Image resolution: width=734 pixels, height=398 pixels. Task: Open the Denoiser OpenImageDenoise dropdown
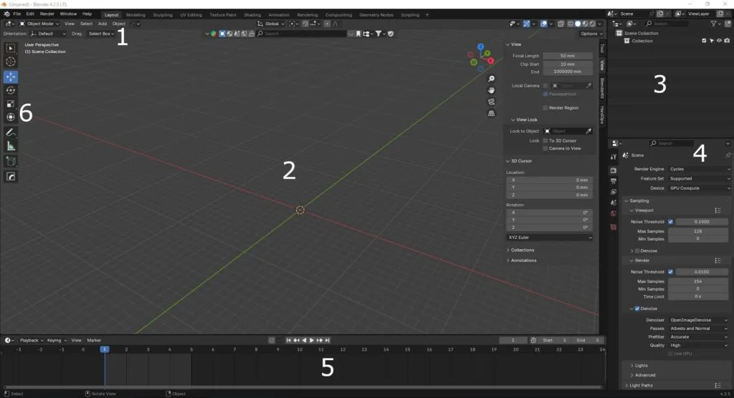(698, 321)
